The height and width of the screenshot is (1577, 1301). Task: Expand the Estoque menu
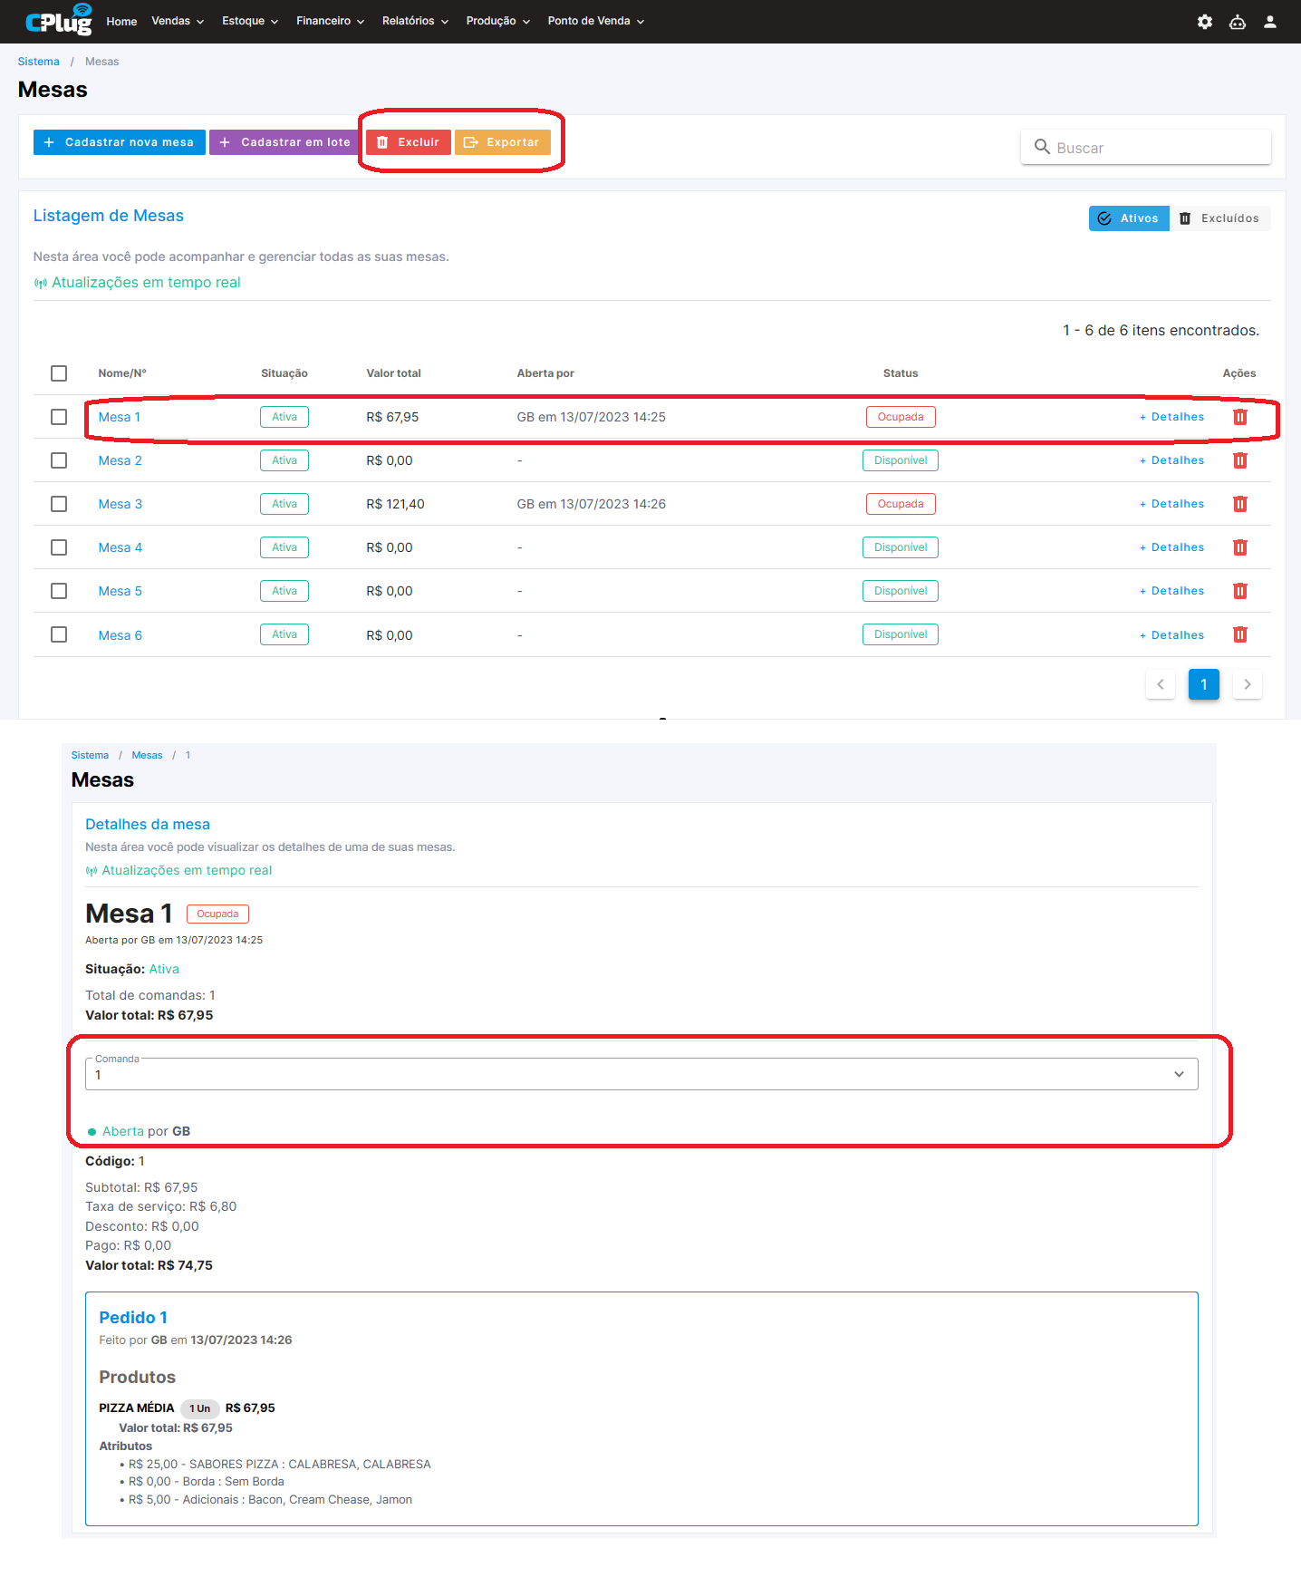pyautogui.click(x=250, y=21)
